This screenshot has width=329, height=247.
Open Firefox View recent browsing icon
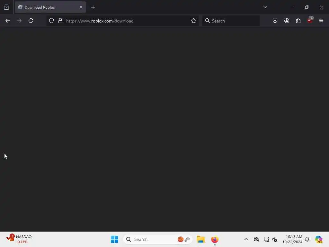(x=6, y=7)
